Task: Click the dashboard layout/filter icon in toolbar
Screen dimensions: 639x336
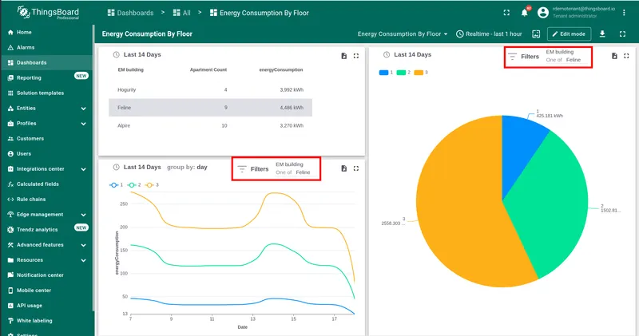Action: 536,34
